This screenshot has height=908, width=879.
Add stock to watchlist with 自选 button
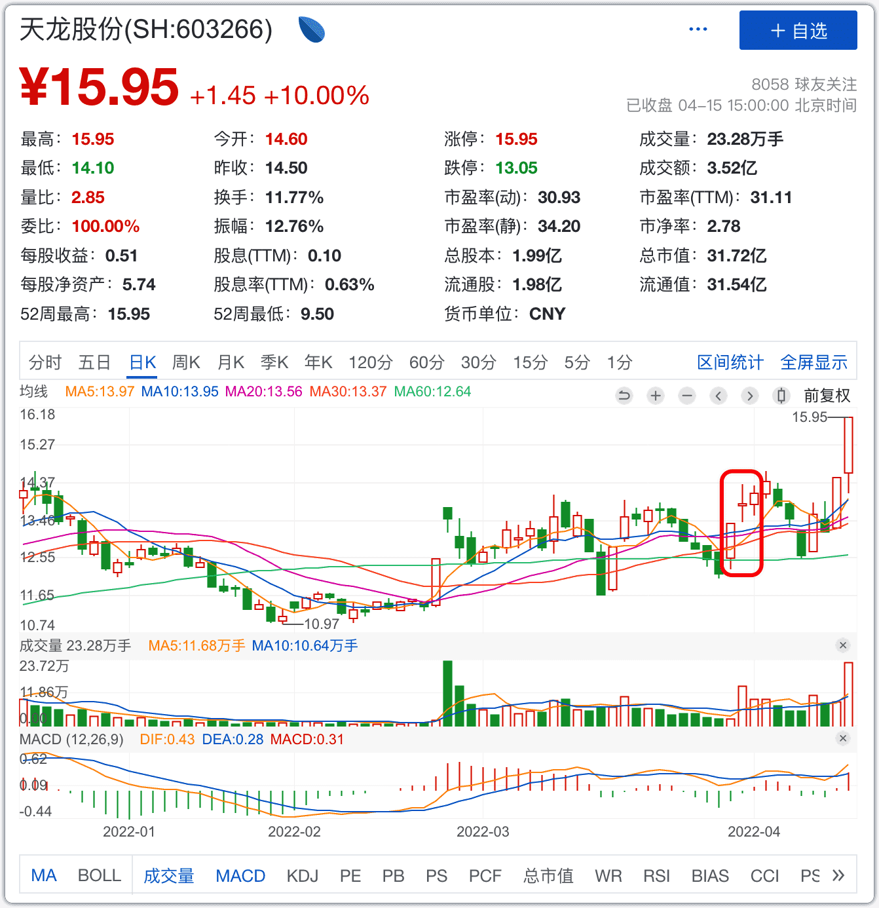coord(798,30)
